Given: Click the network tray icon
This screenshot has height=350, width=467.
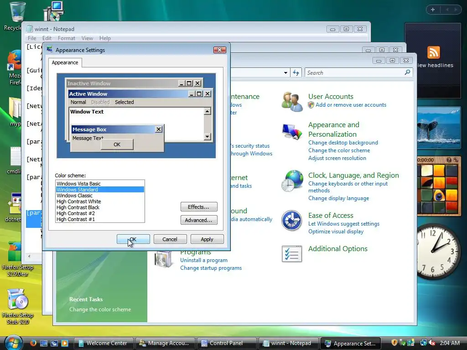Looking at the screenshot, I should tap(423, 343).
